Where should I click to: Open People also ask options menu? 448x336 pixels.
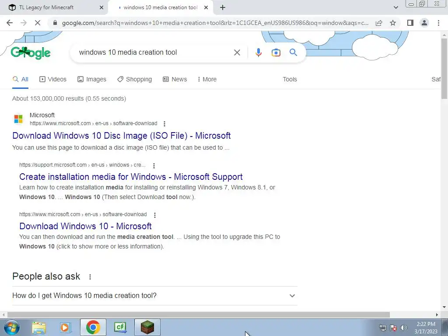click(90, 277)
